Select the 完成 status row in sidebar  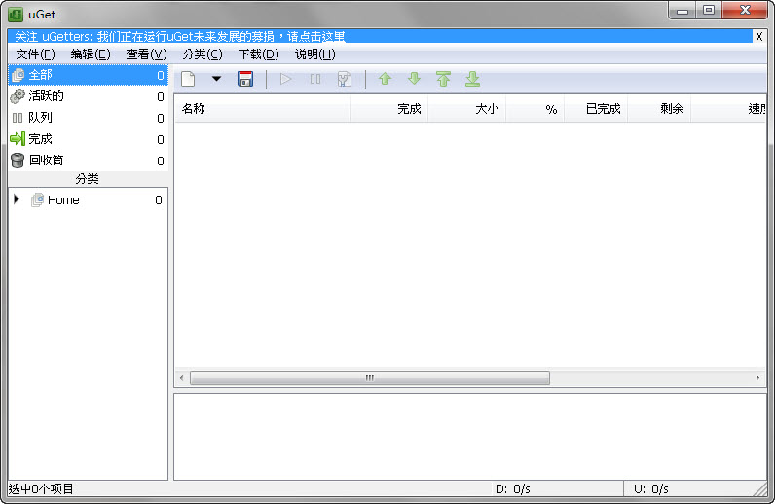click(88, 139)
